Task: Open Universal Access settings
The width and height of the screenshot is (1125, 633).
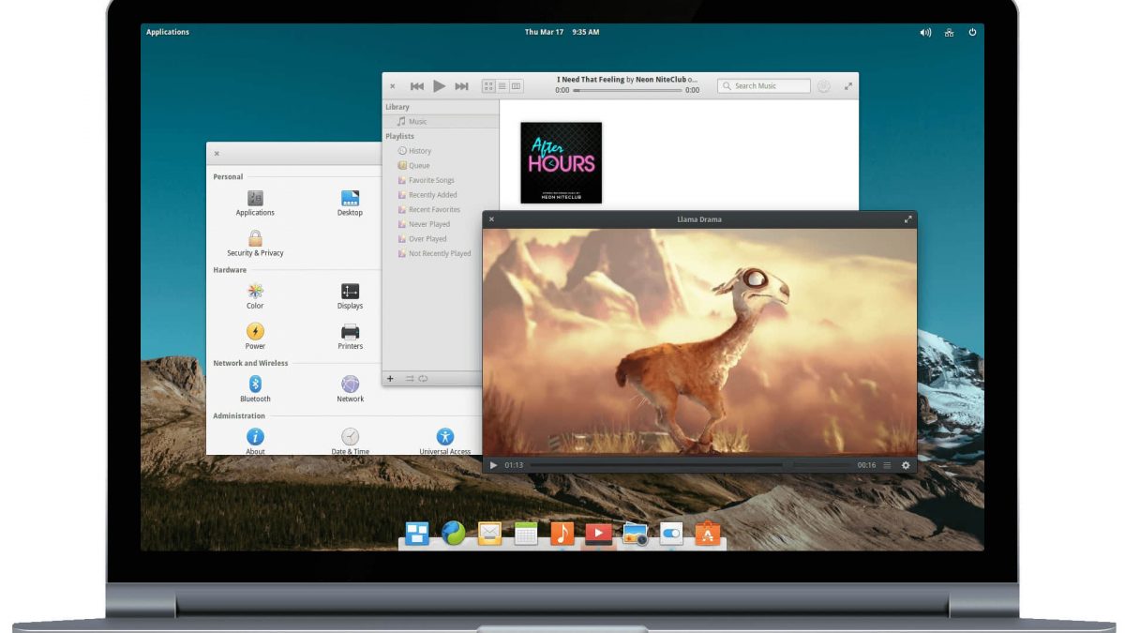Action: 445,442
